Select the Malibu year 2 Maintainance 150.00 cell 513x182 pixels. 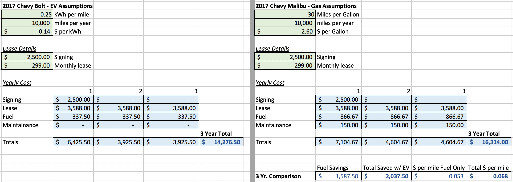click(x=386, y=125)
